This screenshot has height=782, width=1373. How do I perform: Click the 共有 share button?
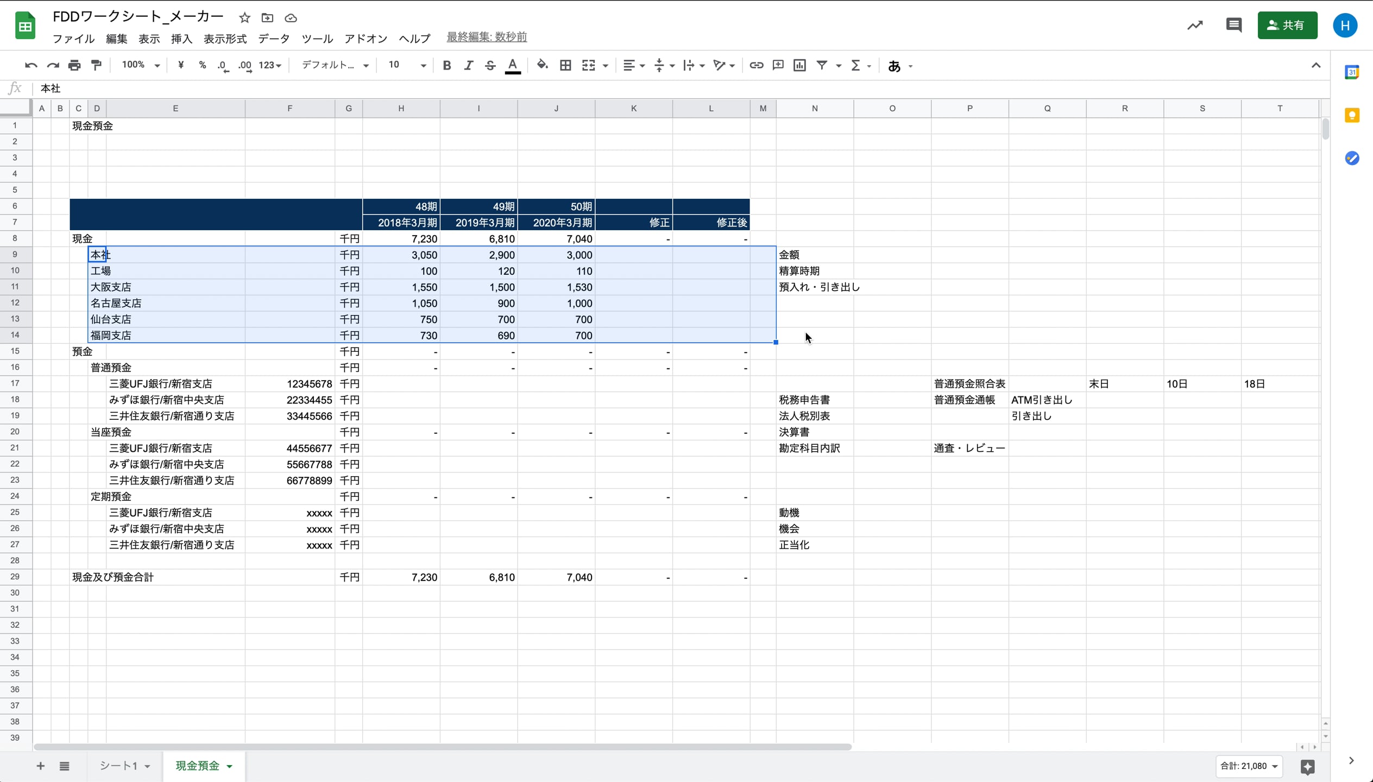pos(1287,26)
